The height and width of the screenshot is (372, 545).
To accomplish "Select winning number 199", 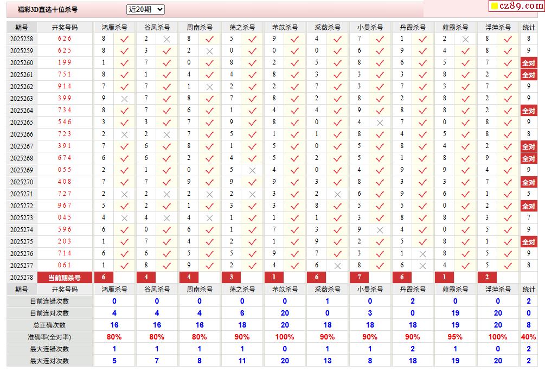I will (65, 62).
